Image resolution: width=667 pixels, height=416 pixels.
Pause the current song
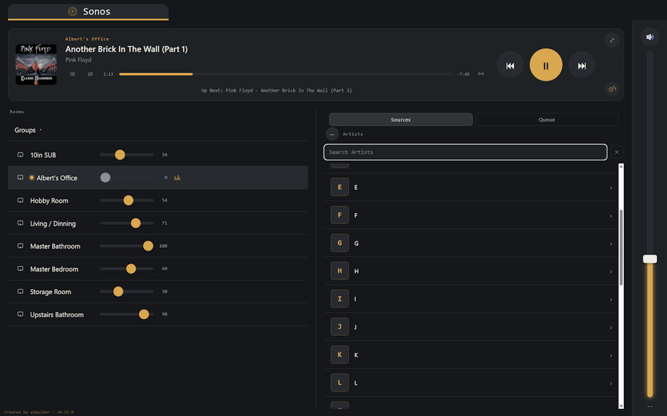[x=546, y=65]
